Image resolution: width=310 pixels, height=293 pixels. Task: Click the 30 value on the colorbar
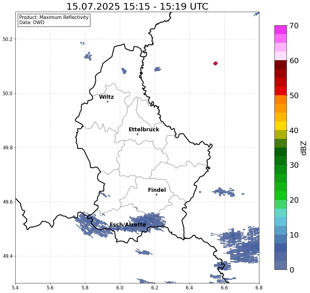[294, 165]
